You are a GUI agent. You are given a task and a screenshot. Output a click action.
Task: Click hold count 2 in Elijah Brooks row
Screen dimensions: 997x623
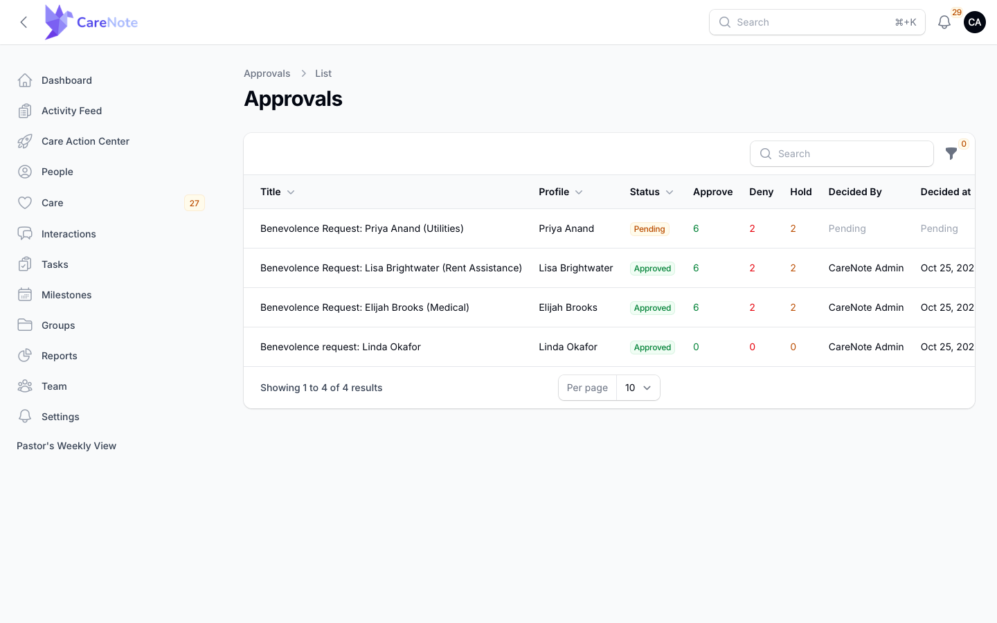point(793,307)
